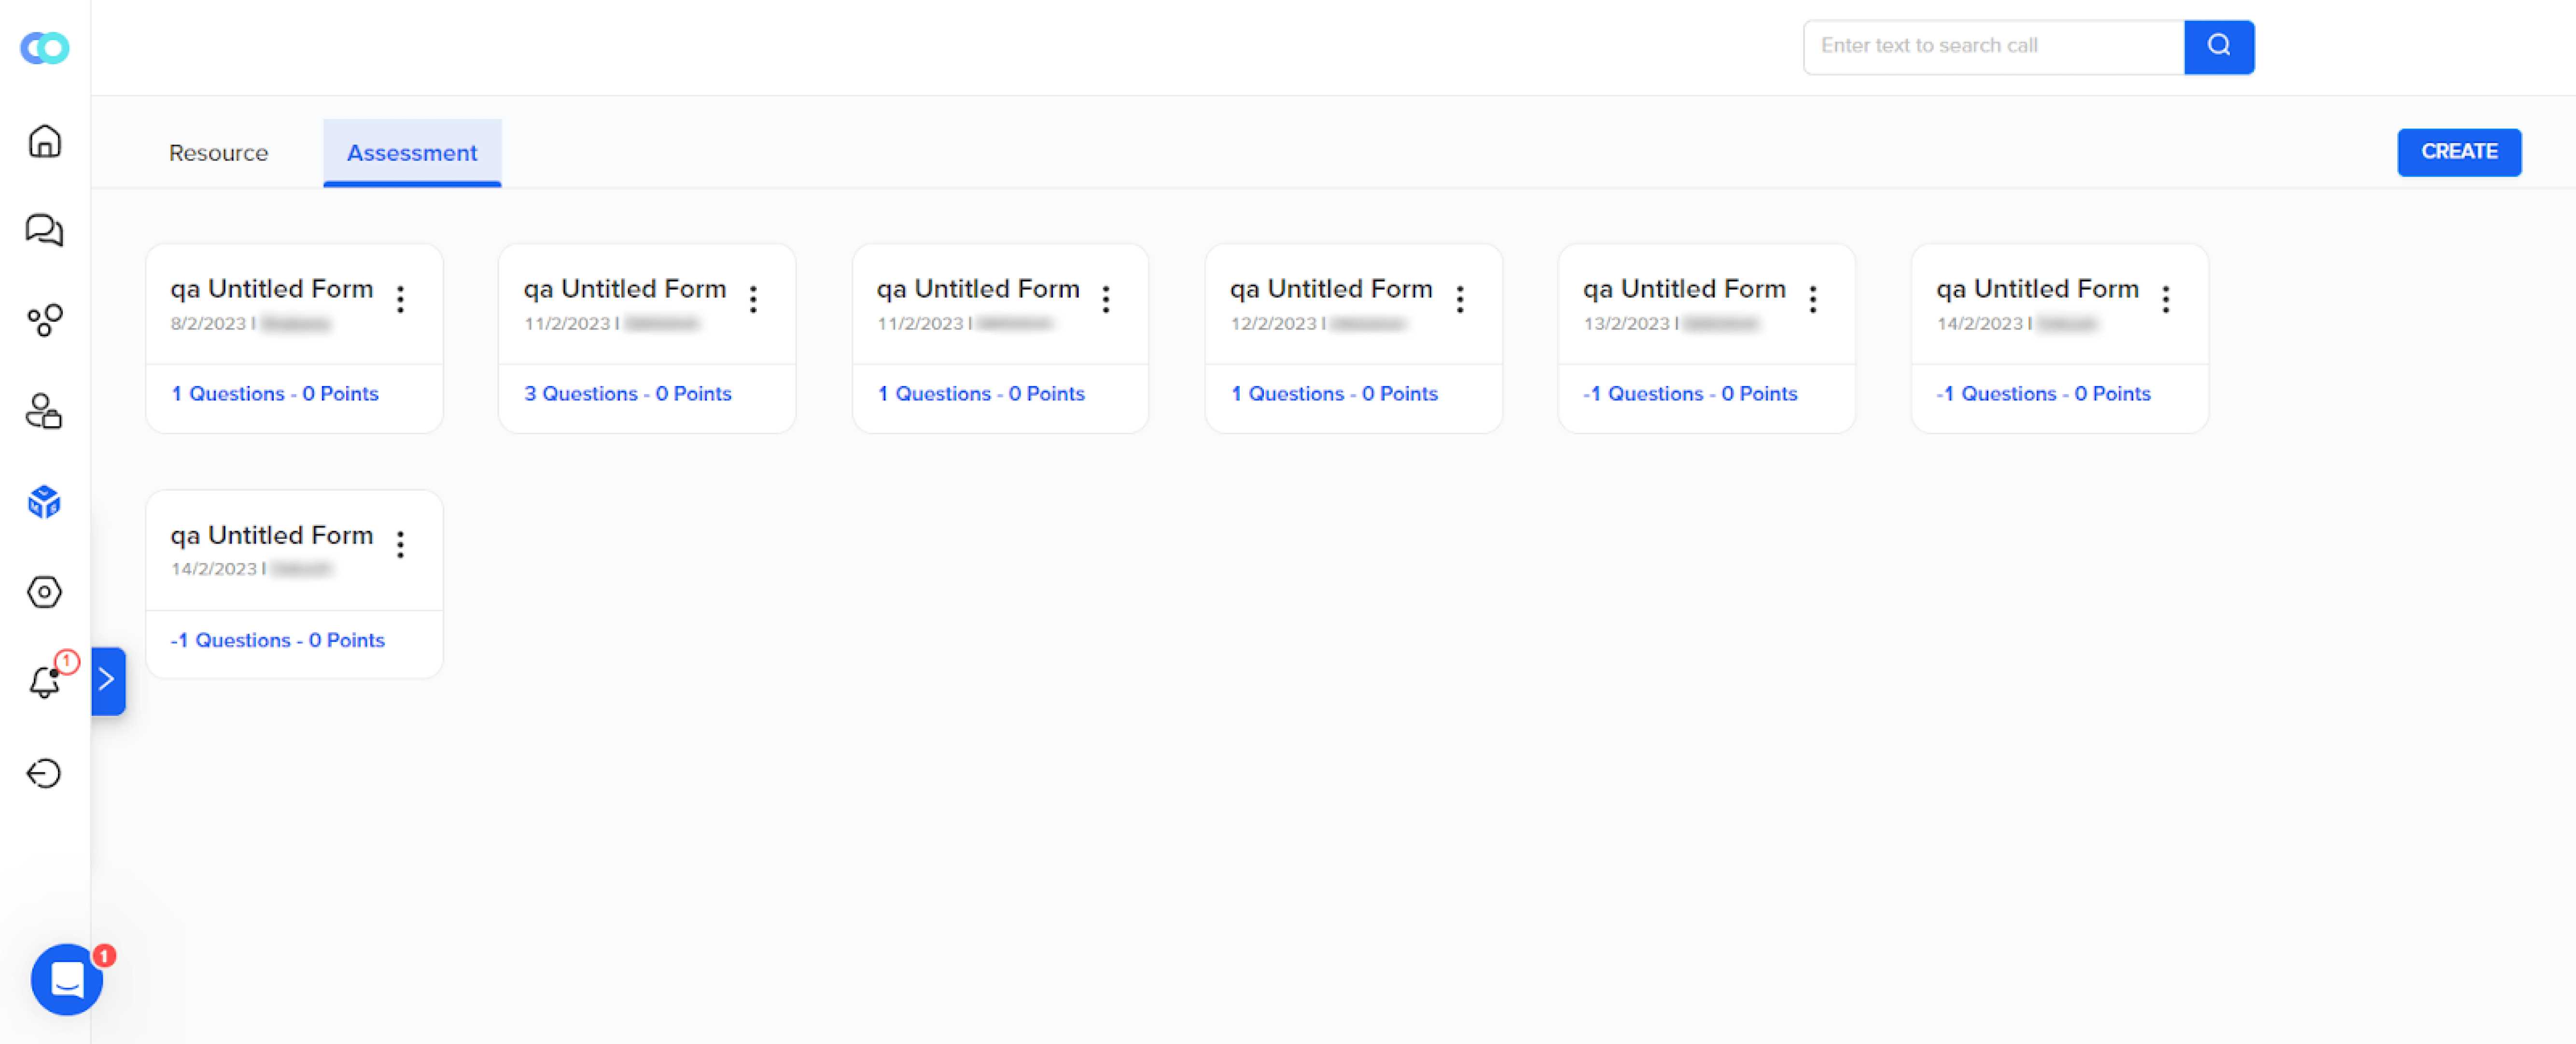Click the blue cube library icon

click(44, 502)
